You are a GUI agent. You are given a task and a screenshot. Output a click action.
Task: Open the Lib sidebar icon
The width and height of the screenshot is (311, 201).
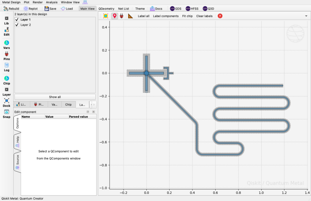[x=7, y=21]
